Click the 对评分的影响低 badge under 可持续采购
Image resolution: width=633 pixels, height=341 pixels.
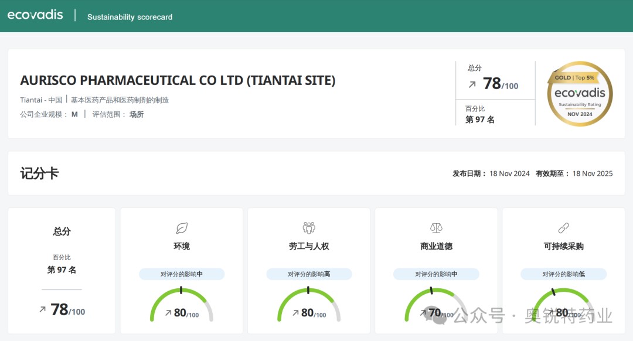tap(563, 274)
